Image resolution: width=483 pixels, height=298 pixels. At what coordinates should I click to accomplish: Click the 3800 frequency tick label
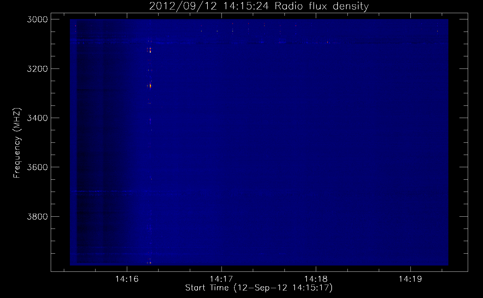click(x=37, y=216)
